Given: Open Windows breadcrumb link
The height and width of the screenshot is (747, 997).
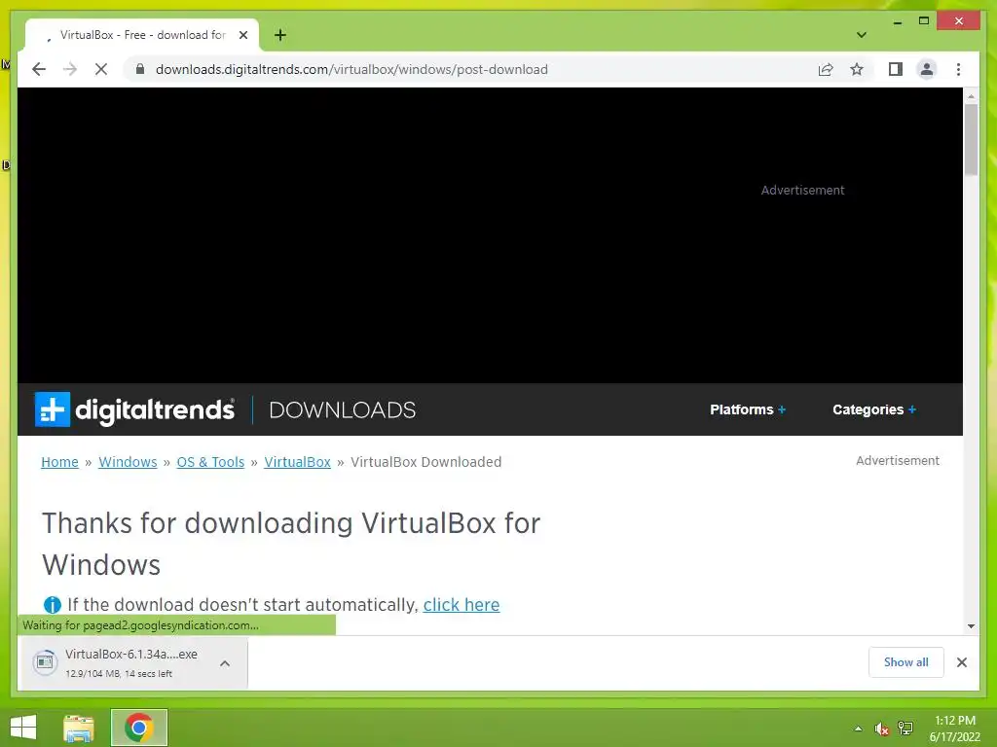Looking at the screenshot, I should (x=128, y=462).
